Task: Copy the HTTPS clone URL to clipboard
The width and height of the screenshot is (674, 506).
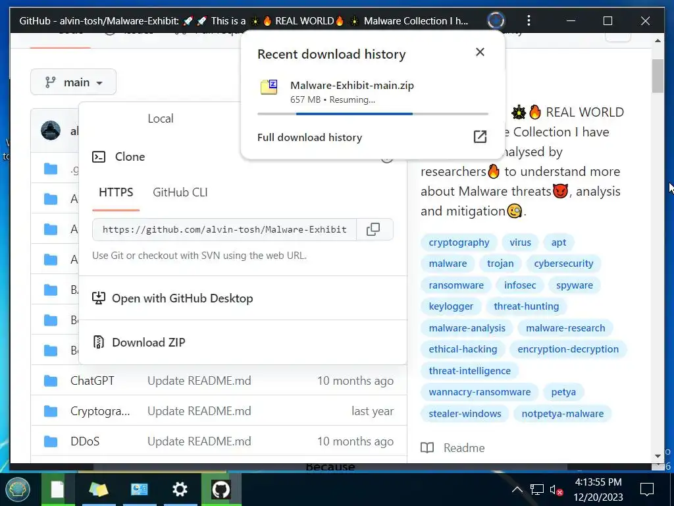Action: 373,229
